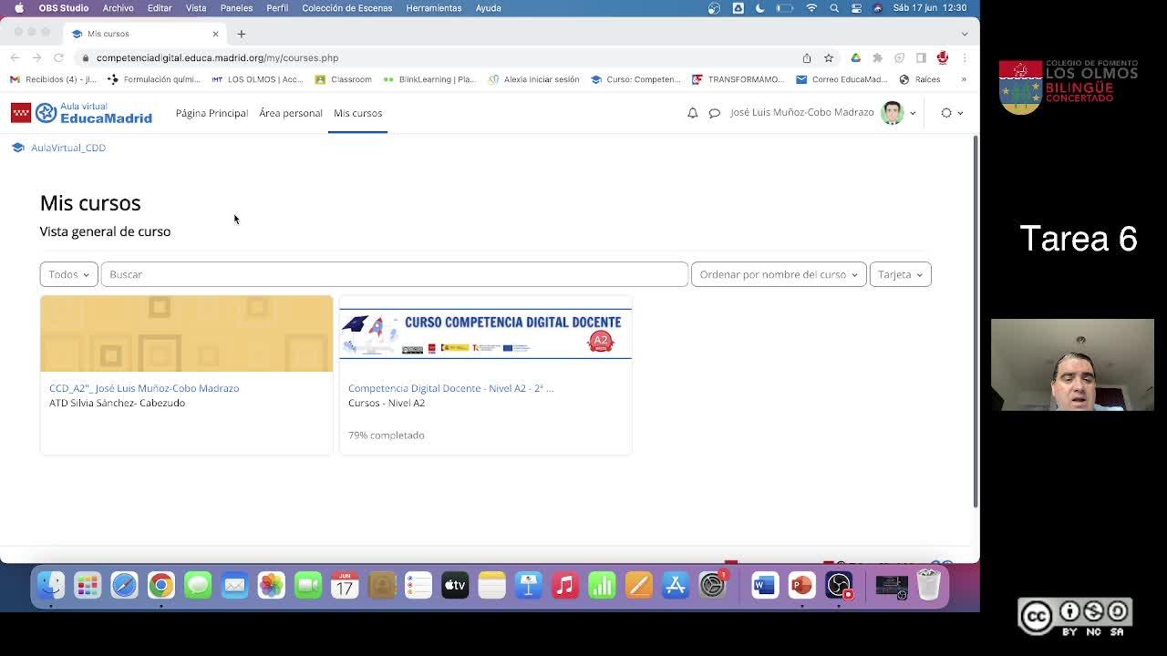The height and width of the screenshot is (656, 1167).
Task: Go to the Área personal tab
Action: pyautogui.click(x=291, y=113)
